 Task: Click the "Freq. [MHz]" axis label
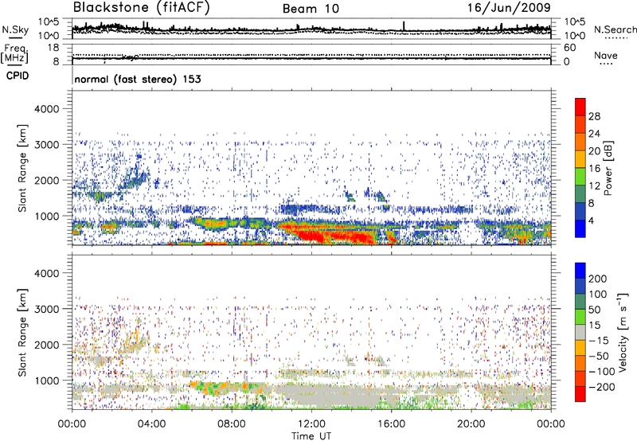[14, 54]
